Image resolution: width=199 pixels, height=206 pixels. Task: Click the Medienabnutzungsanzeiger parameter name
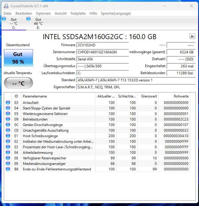44,164
